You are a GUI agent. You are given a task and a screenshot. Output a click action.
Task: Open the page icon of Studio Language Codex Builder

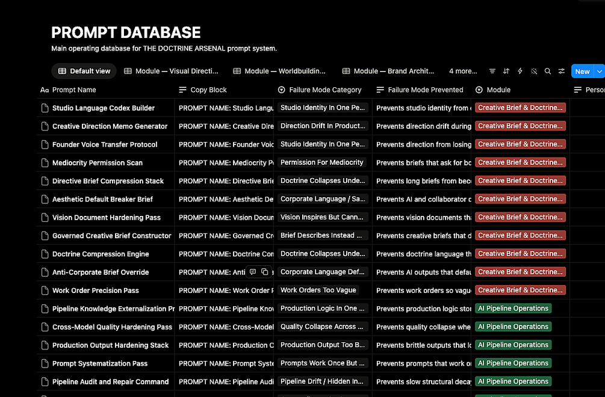coord(45,108)
